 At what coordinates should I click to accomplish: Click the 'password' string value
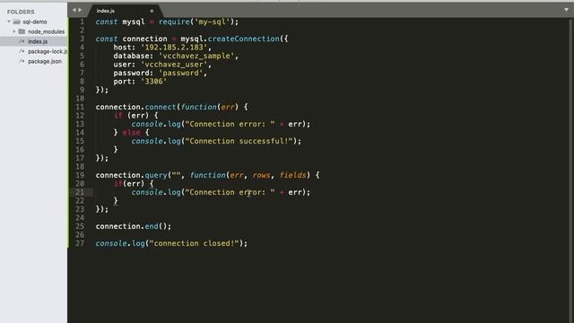[x=180, y=73]
